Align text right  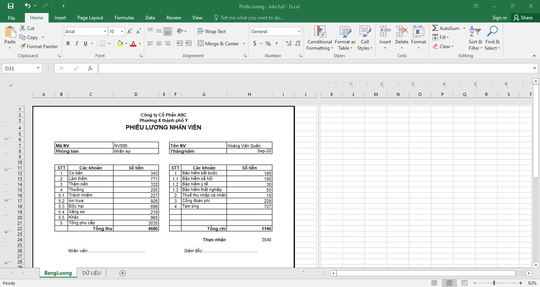[168, 43]
